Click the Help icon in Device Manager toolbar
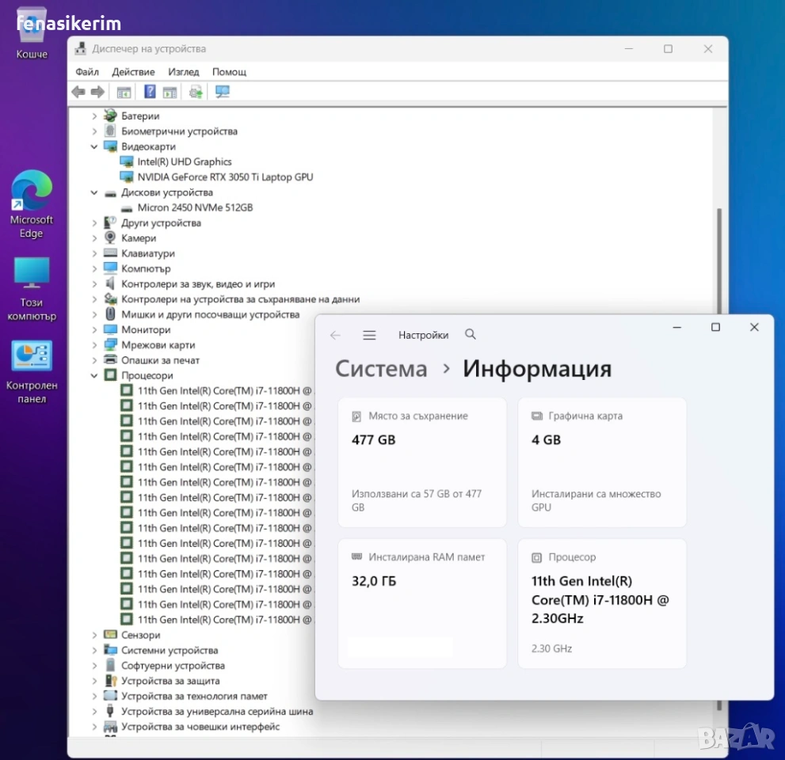This screenshot has width=785, height=760. 150,92
